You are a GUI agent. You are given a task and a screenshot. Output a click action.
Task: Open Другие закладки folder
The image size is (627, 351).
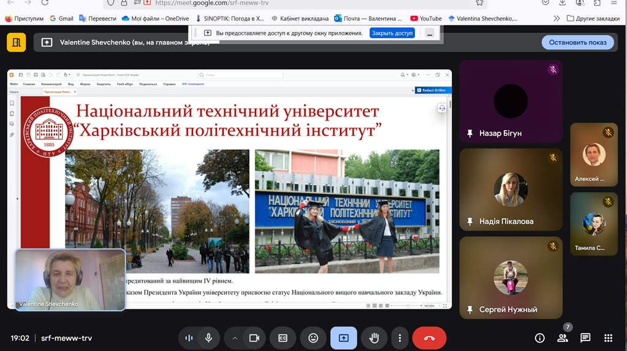click(593, 18)
